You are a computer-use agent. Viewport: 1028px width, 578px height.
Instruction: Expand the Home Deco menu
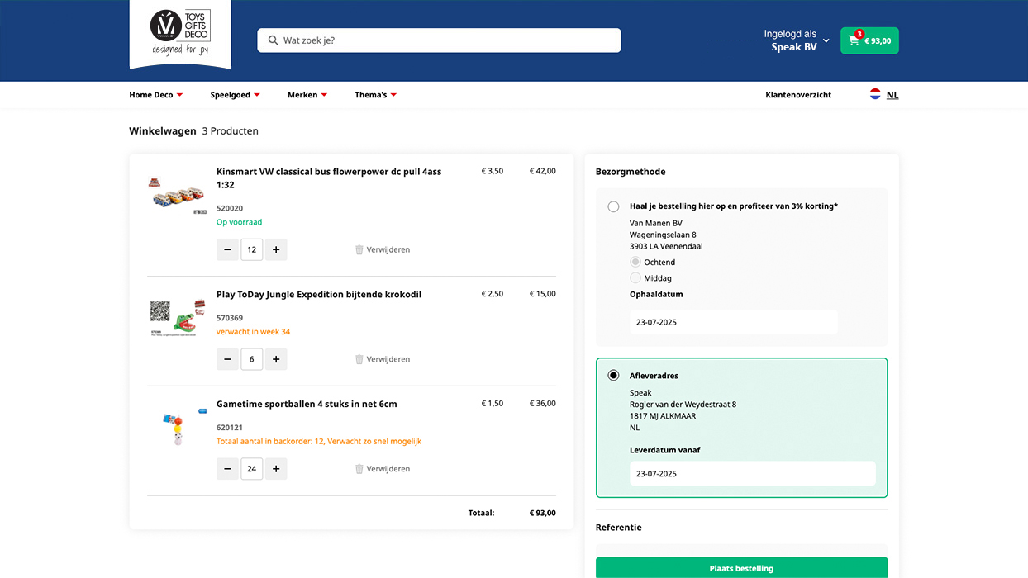[x=155, y=95]
